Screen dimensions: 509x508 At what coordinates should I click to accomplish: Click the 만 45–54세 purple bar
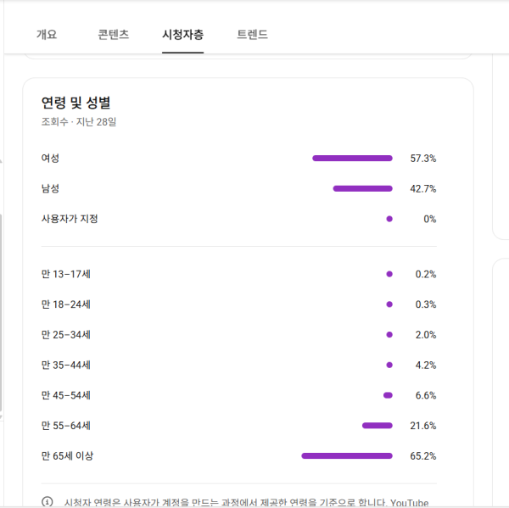[388, 395]
